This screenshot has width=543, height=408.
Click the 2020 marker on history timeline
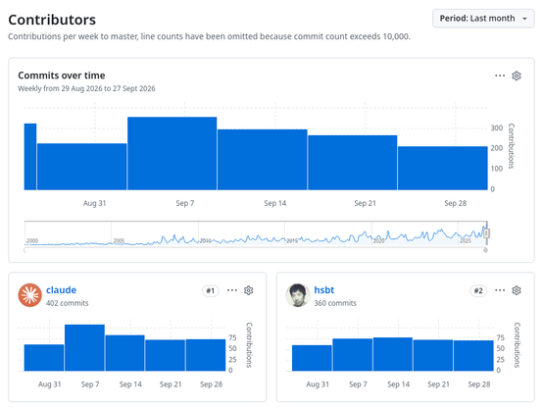pos(378,240)
